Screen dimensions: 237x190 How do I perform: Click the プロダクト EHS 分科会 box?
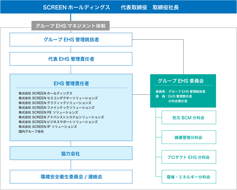[189, 157]
